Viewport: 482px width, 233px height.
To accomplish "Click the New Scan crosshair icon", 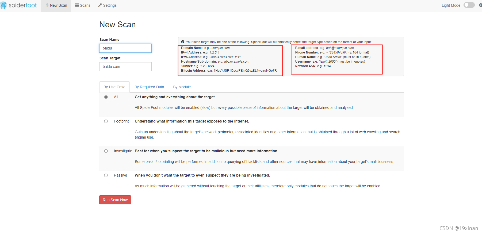I will [x=47, y=5].
